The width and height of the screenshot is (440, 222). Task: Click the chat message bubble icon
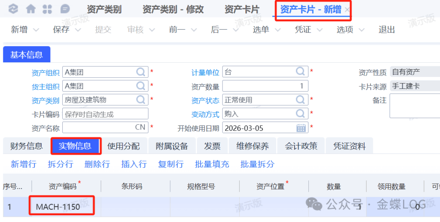(64, 9)
